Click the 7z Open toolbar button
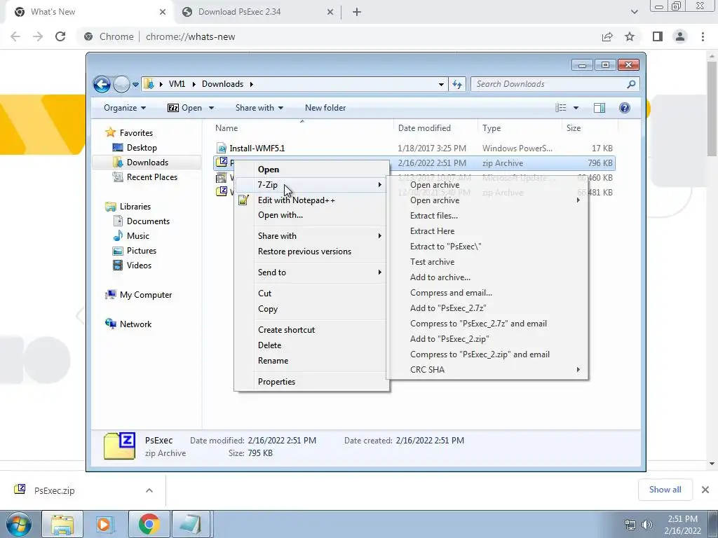718x538 pixels. pyautogui.click(x=184, y=108)
